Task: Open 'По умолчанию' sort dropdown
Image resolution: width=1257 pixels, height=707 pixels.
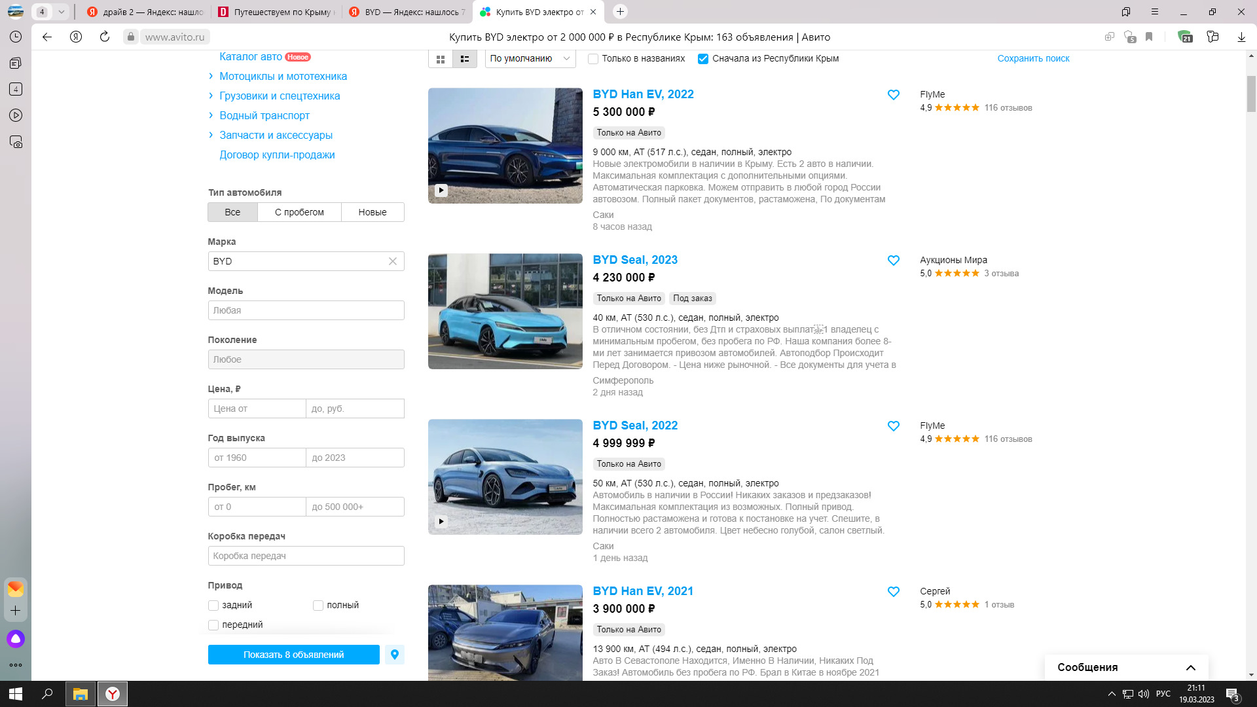Action: [x=530, y=59]
